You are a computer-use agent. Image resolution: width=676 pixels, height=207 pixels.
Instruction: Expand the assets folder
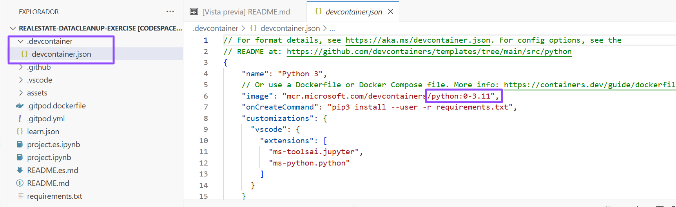click(21, 93)
